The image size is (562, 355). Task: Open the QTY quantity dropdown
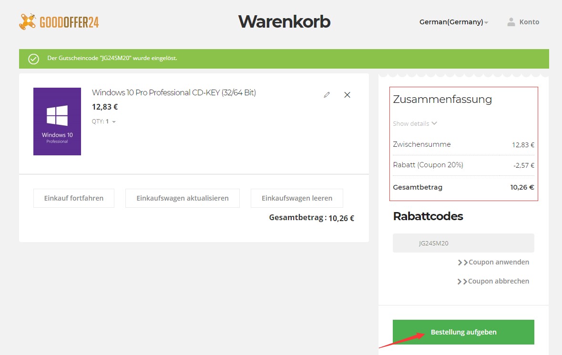pyautogui.click(x=104, y=122)
